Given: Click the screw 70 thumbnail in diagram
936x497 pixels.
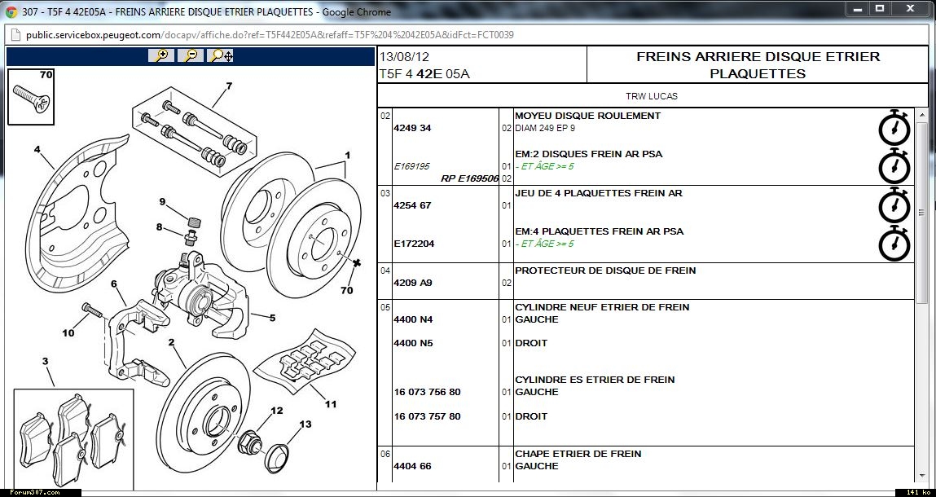Looking at the screenshot, I should (x=32, y=97).
